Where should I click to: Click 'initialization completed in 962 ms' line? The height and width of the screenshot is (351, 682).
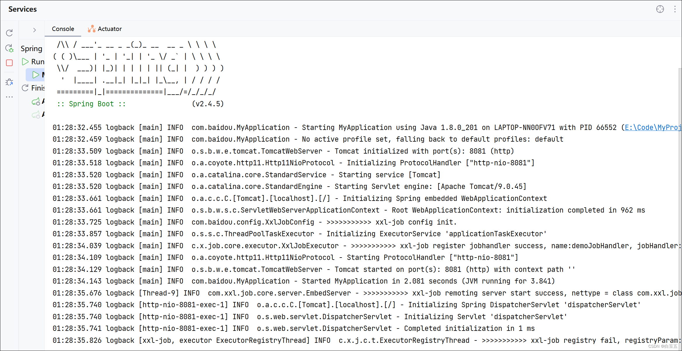[349, 210]
